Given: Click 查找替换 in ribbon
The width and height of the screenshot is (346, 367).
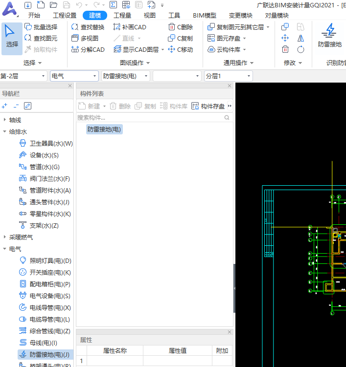Looking at the screenshot, I should (88, 27).
